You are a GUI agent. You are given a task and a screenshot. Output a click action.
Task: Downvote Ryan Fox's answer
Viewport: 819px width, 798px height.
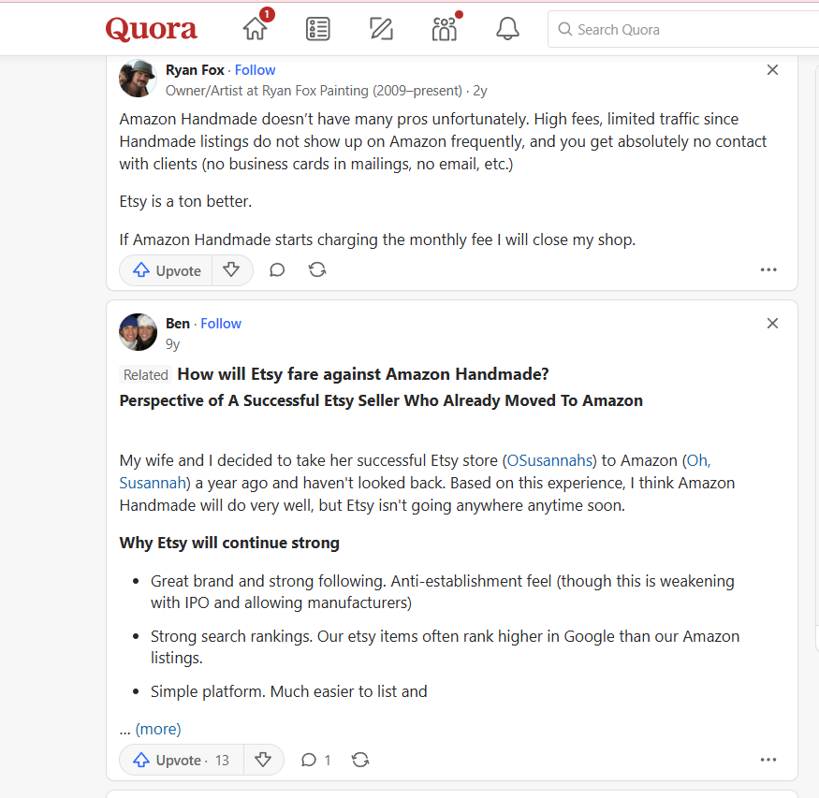point(231,270)
